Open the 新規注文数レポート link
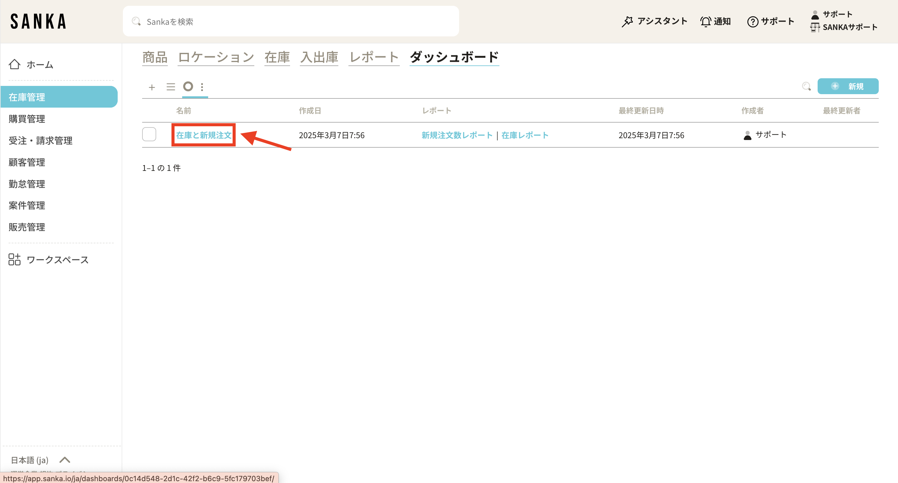Image resolution: width=898 pixels, height=483 pixels. (x=457, y=135)
